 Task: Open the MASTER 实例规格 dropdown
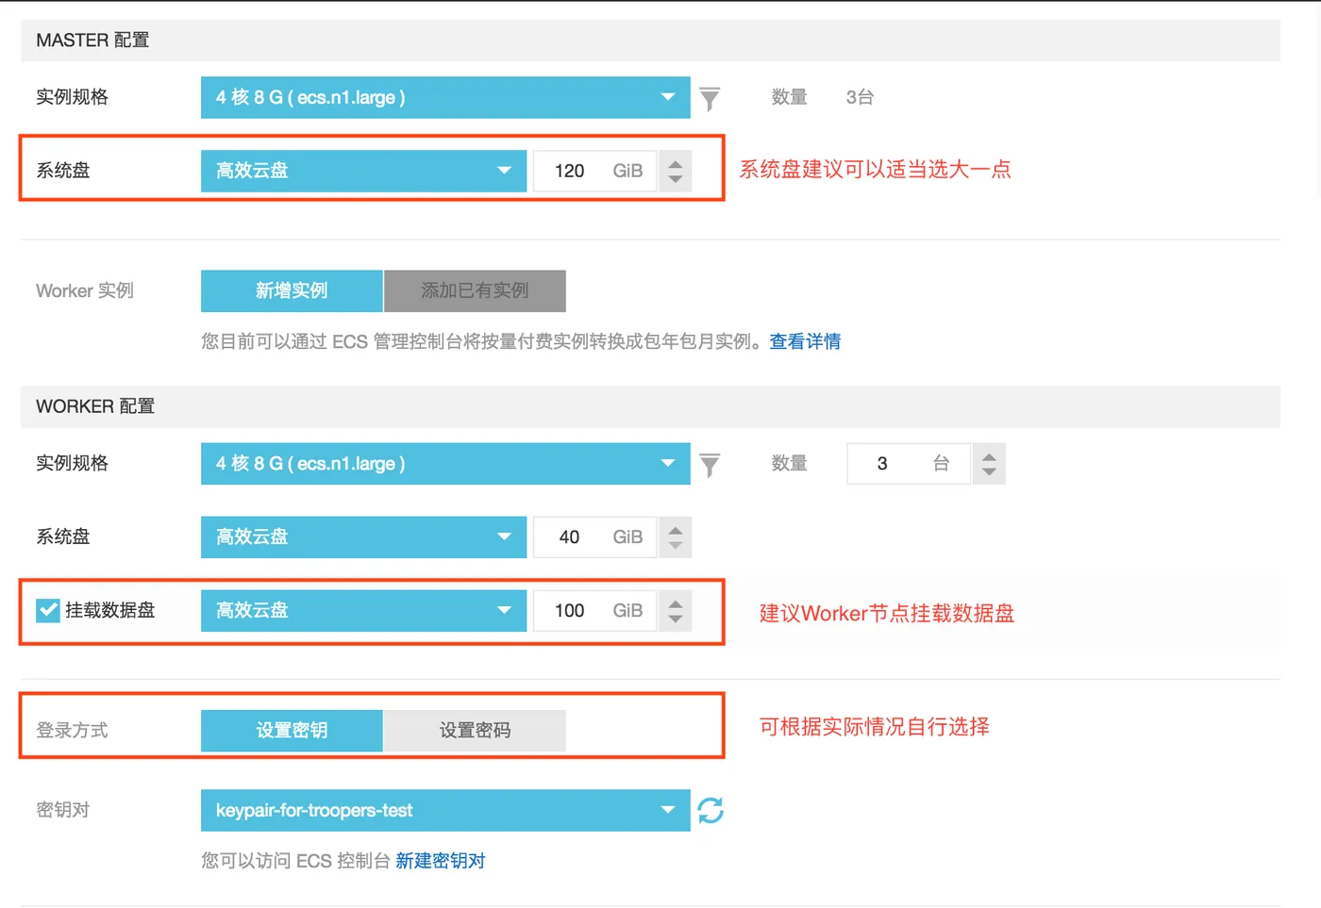(445, 97)
